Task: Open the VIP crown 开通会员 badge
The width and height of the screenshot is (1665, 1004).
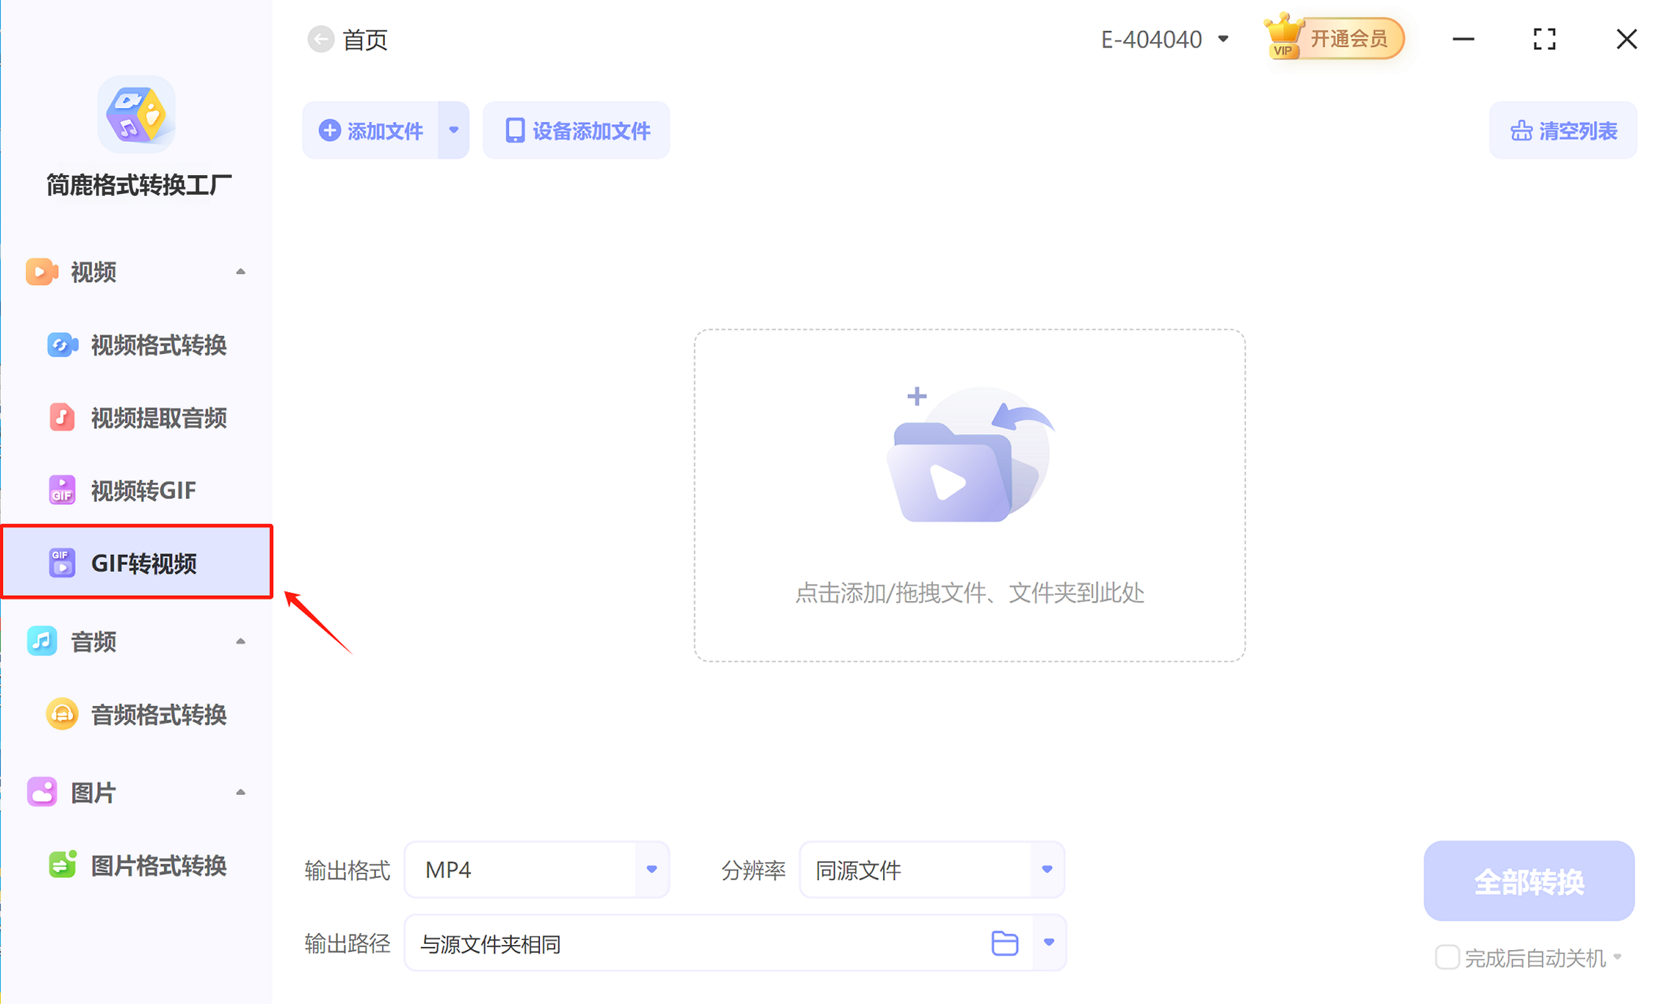Action: (1334, 38)
